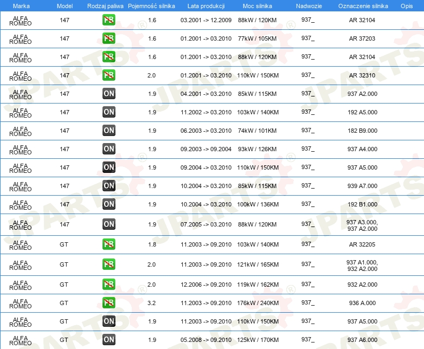Select engine code AR 32310
Viewport: 424px width, 349px height.
coord(362,75)
